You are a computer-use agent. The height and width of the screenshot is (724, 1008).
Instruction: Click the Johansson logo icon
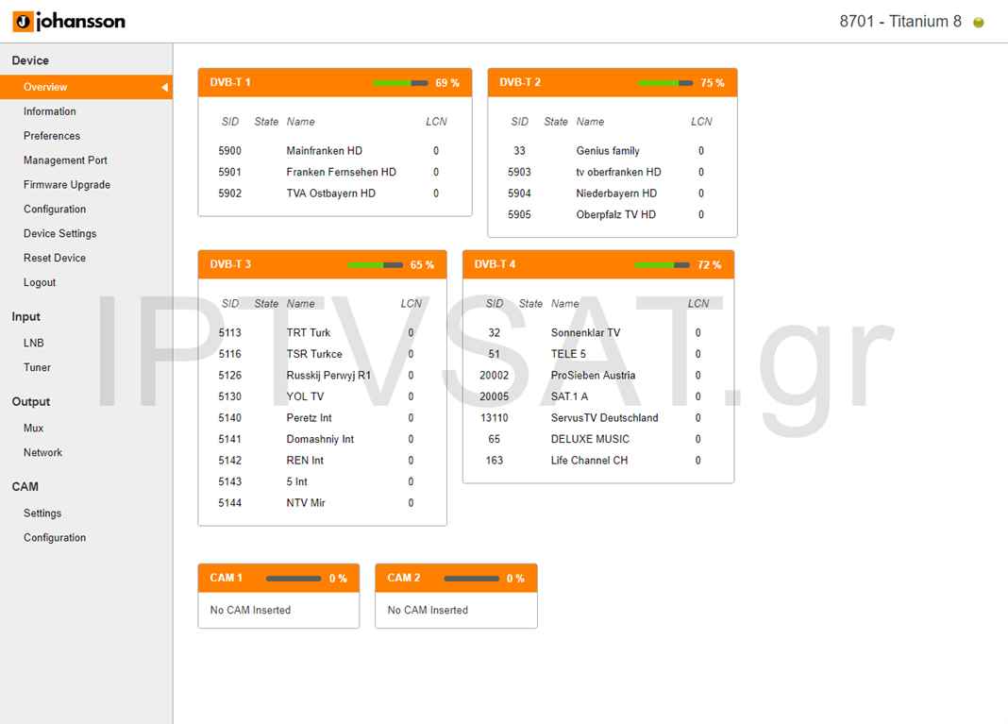coord(22,22)
